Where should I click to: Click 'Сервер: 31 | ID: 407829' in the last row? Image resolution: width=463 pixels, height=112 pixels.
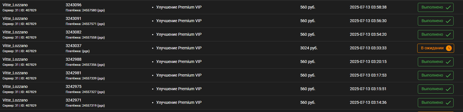[19, 105]
